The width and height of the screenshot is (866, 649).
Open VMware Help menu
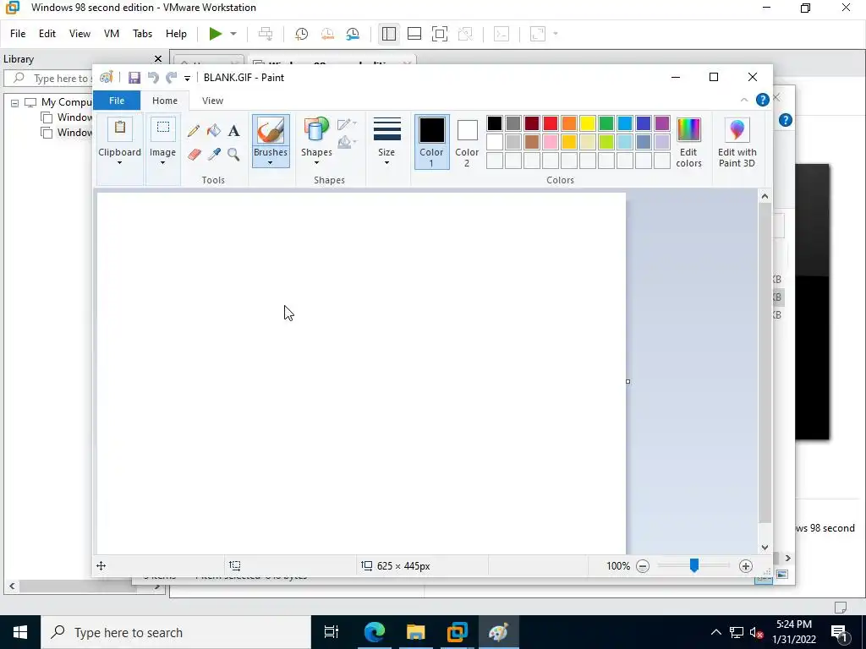(x=176, y=34)
